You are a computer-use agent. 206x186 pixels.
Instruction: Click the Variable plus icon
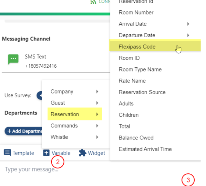46,153
